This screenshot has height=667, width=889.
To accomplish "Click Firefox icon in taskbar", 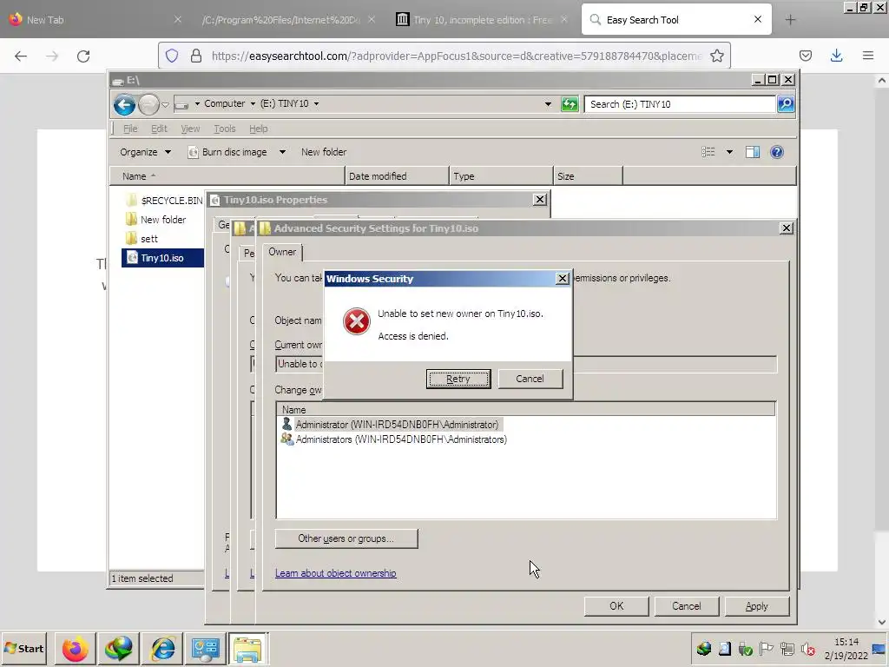I will pyautogui.click(x=75, y=649).
